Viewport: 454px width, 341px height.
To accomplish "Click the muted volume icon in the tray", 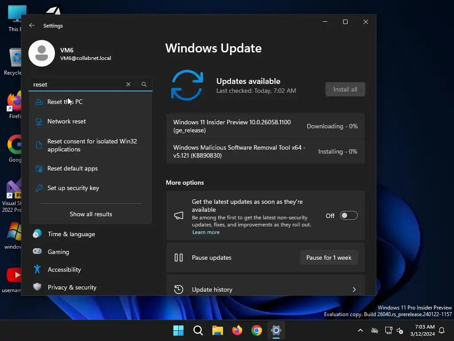I will [x=400, y=330].
